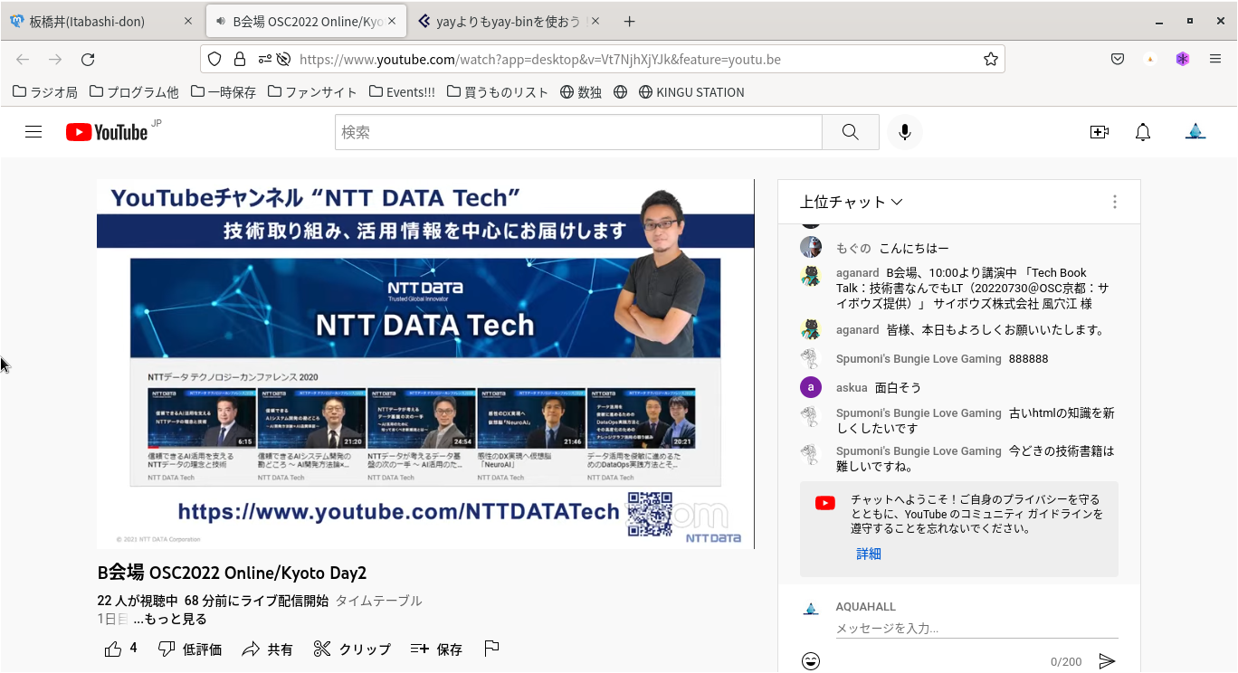Viewport: 1238px width, 673px height.
Task: Open YouTube notifications bell
Action: pos(1143,132)
